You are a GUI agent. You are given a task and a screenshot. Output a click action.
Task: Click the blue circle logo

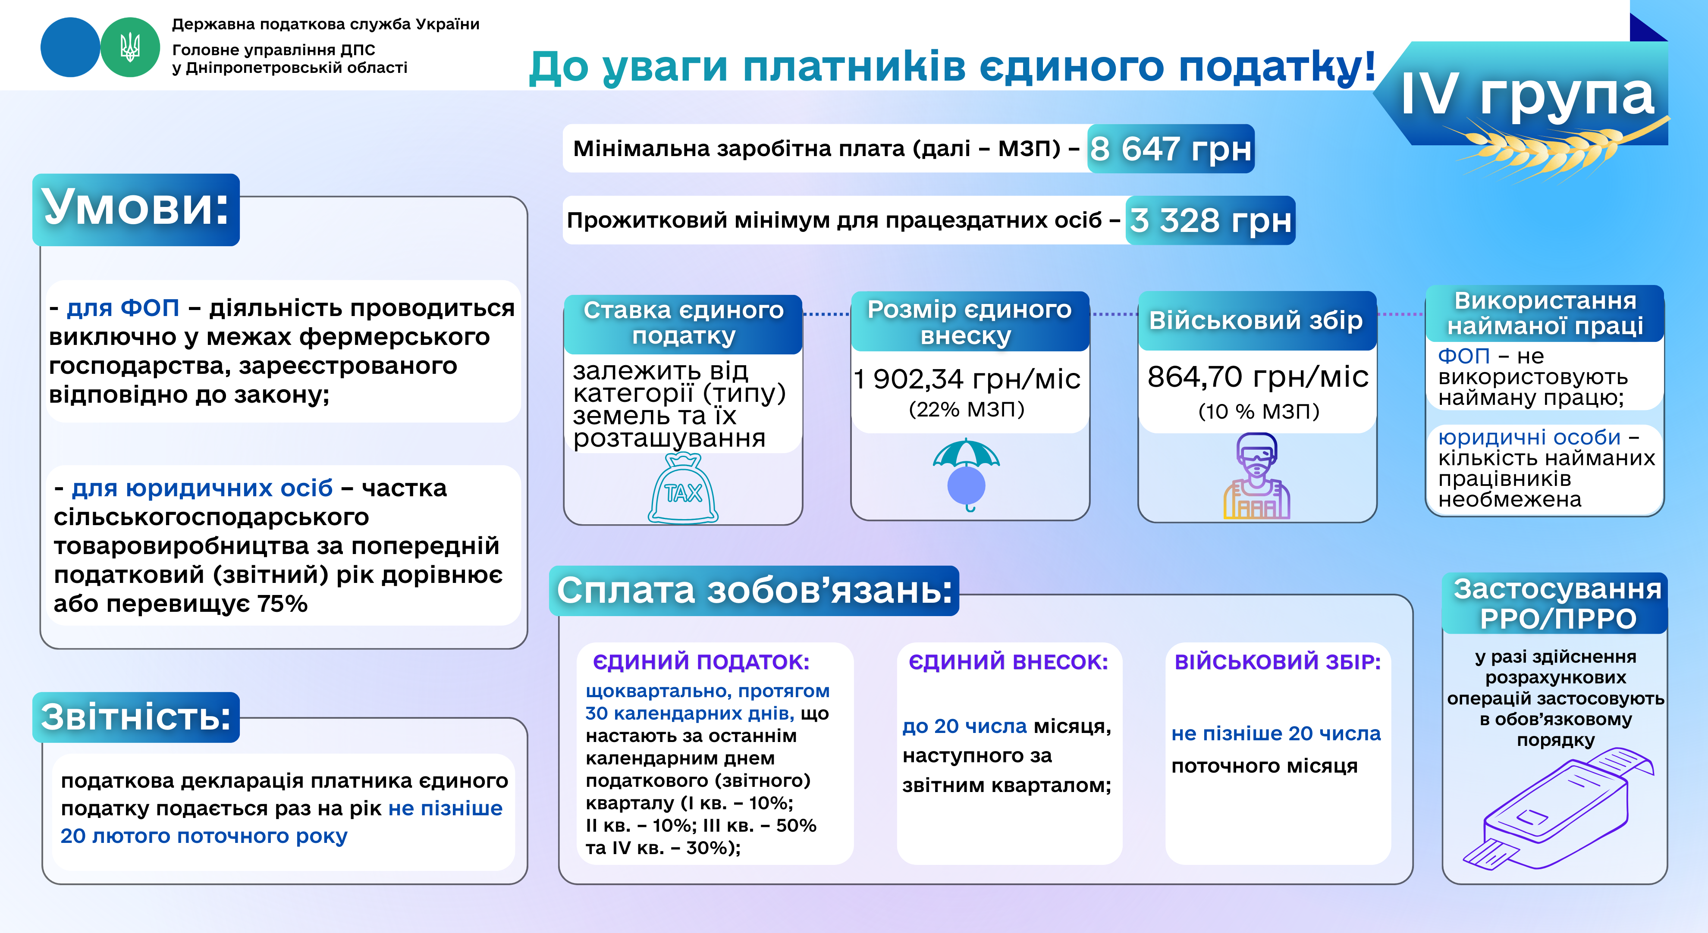69,48
